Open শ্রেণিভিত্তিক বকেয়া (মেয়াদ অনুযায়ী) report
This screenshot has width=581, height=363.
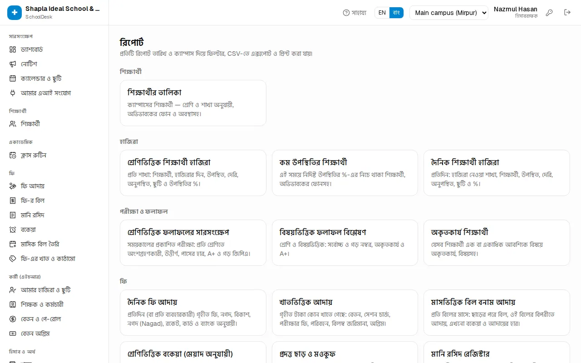coord(193,353)
